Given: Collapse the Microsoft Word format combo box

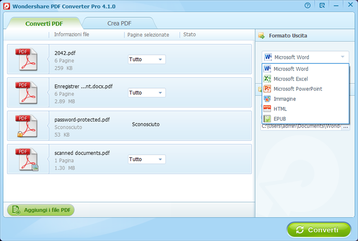Looking at the screenshot, I should click(305, 57).
